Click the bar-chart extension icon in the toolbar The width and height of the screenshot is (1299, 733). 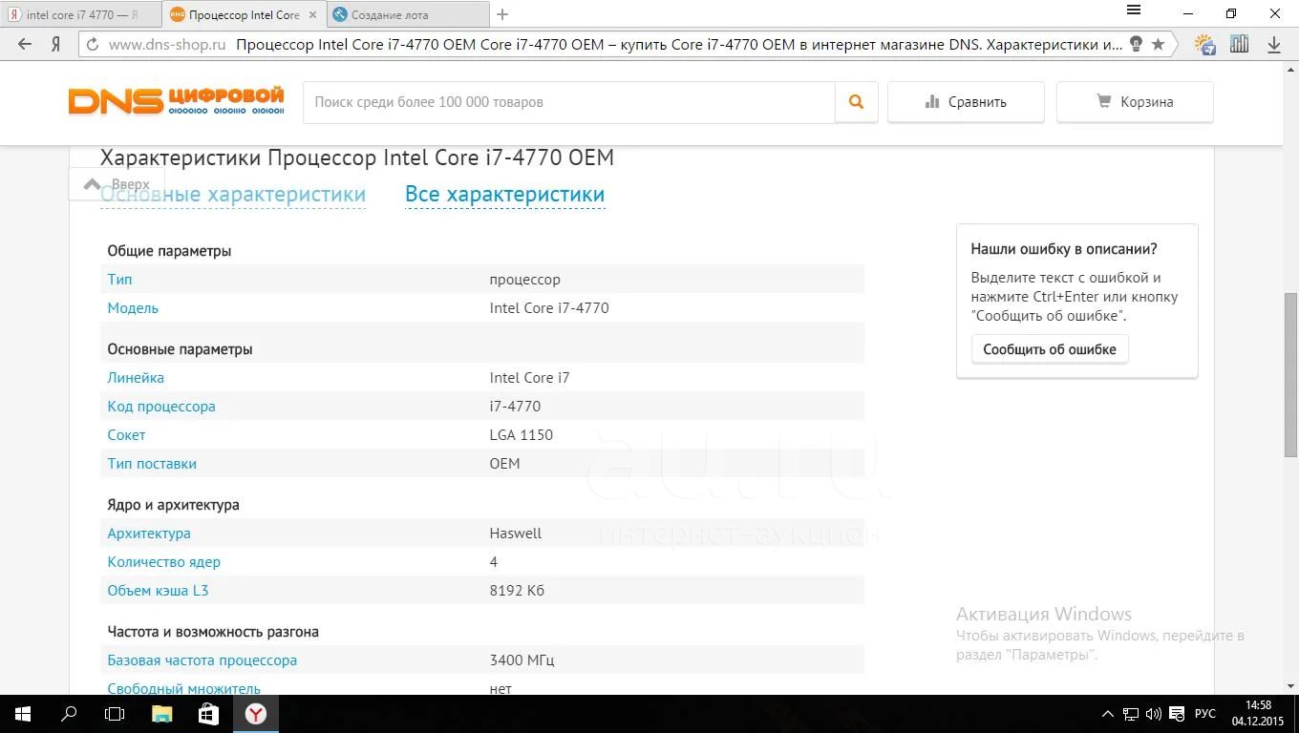click(1239, 44)
